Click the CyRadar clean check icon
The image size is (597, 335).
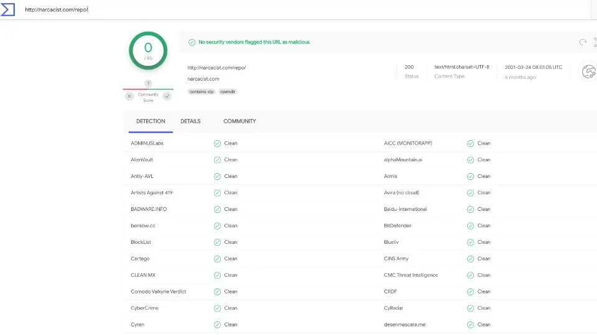(470, 308)
